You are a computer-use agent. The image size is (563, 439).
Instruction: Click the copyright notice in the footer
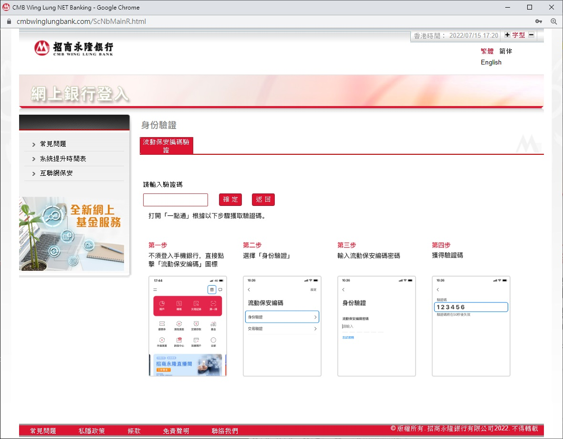[x=464, y=428]
